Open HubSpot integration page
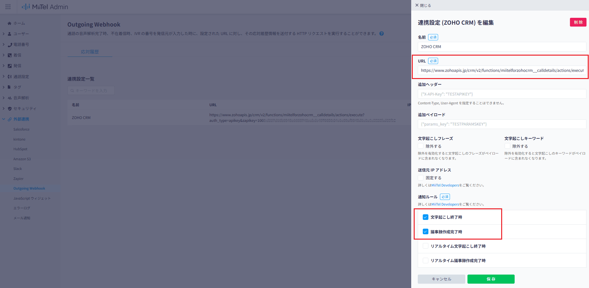This screenshot has width=589, height=288. coord(20,149)
